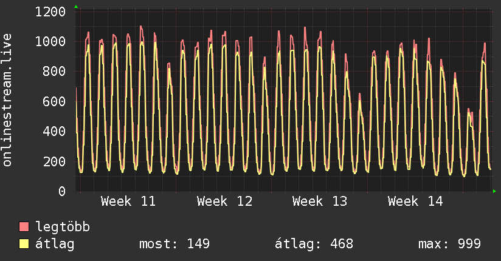Click the 1000 y-axis label
Viewport: 501px width, 261px height.
50,42
